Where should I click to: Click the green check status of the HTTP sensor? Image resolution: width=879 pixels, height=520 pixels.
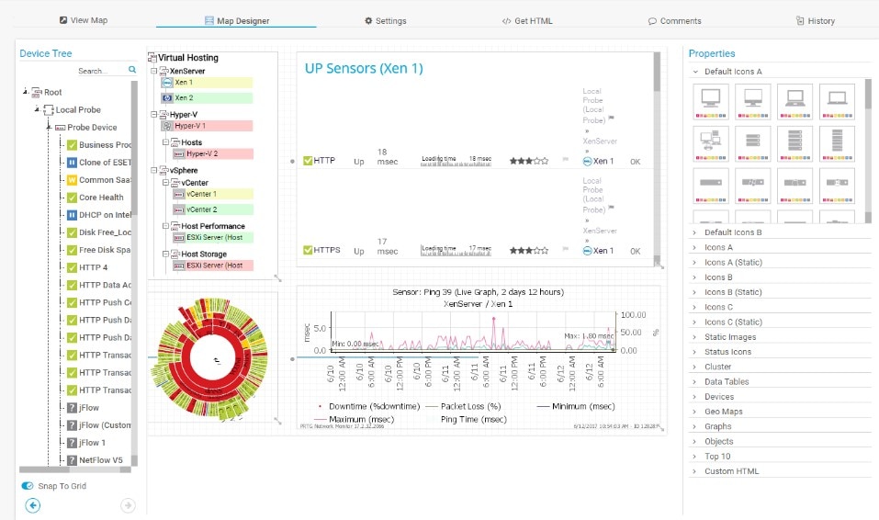tap(308, 161)
